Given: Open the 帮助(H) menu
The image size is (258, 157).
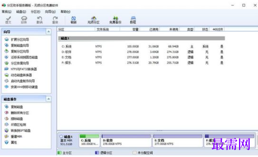Looking at the screenshot, I should click(x=65, y=12).
